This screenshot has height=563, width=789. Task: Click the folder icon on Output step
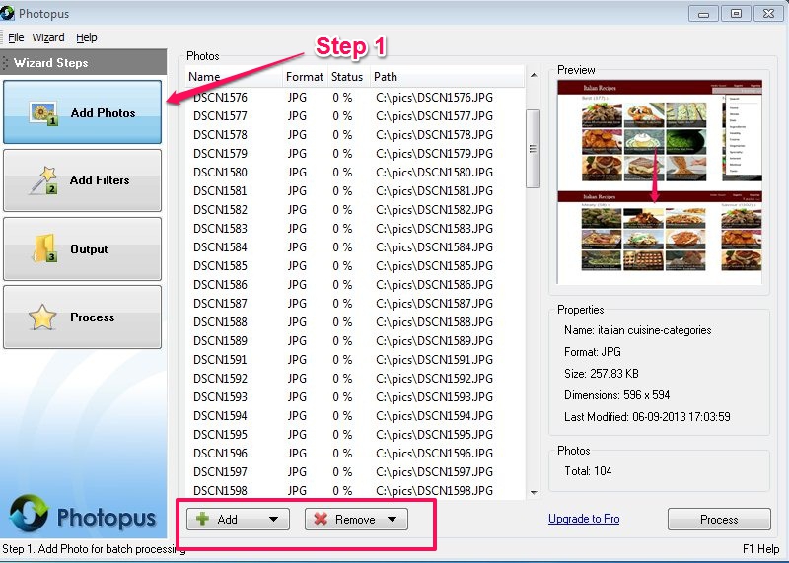click(x=44, y=248)
